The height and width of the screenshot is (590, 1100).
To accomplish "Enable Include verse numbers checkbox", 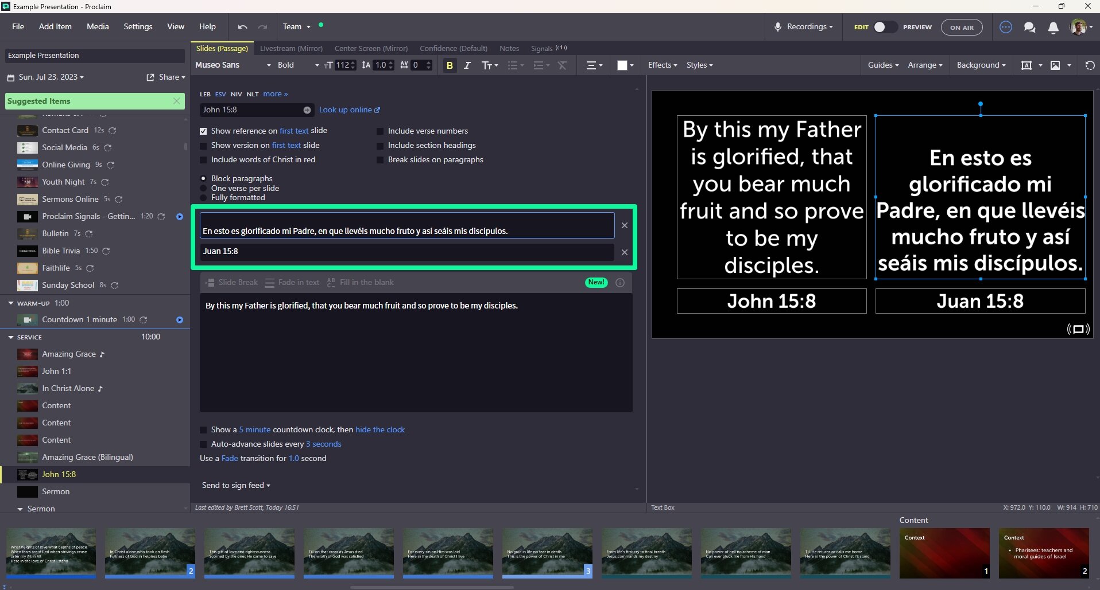I will point(380,131).
